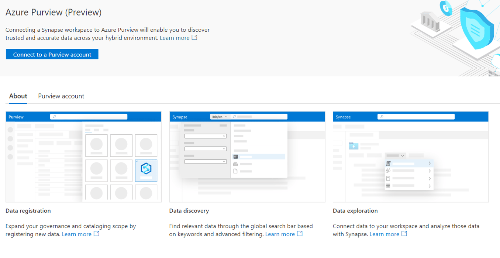Expand the top filter dropdown in Data discovery image
This screenshot has height=258, width=500.
click(x=205, y=136)
